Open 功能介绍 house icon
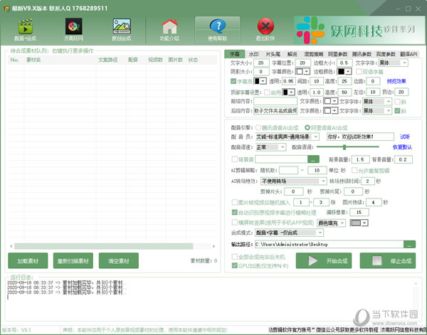 point(169,28)
